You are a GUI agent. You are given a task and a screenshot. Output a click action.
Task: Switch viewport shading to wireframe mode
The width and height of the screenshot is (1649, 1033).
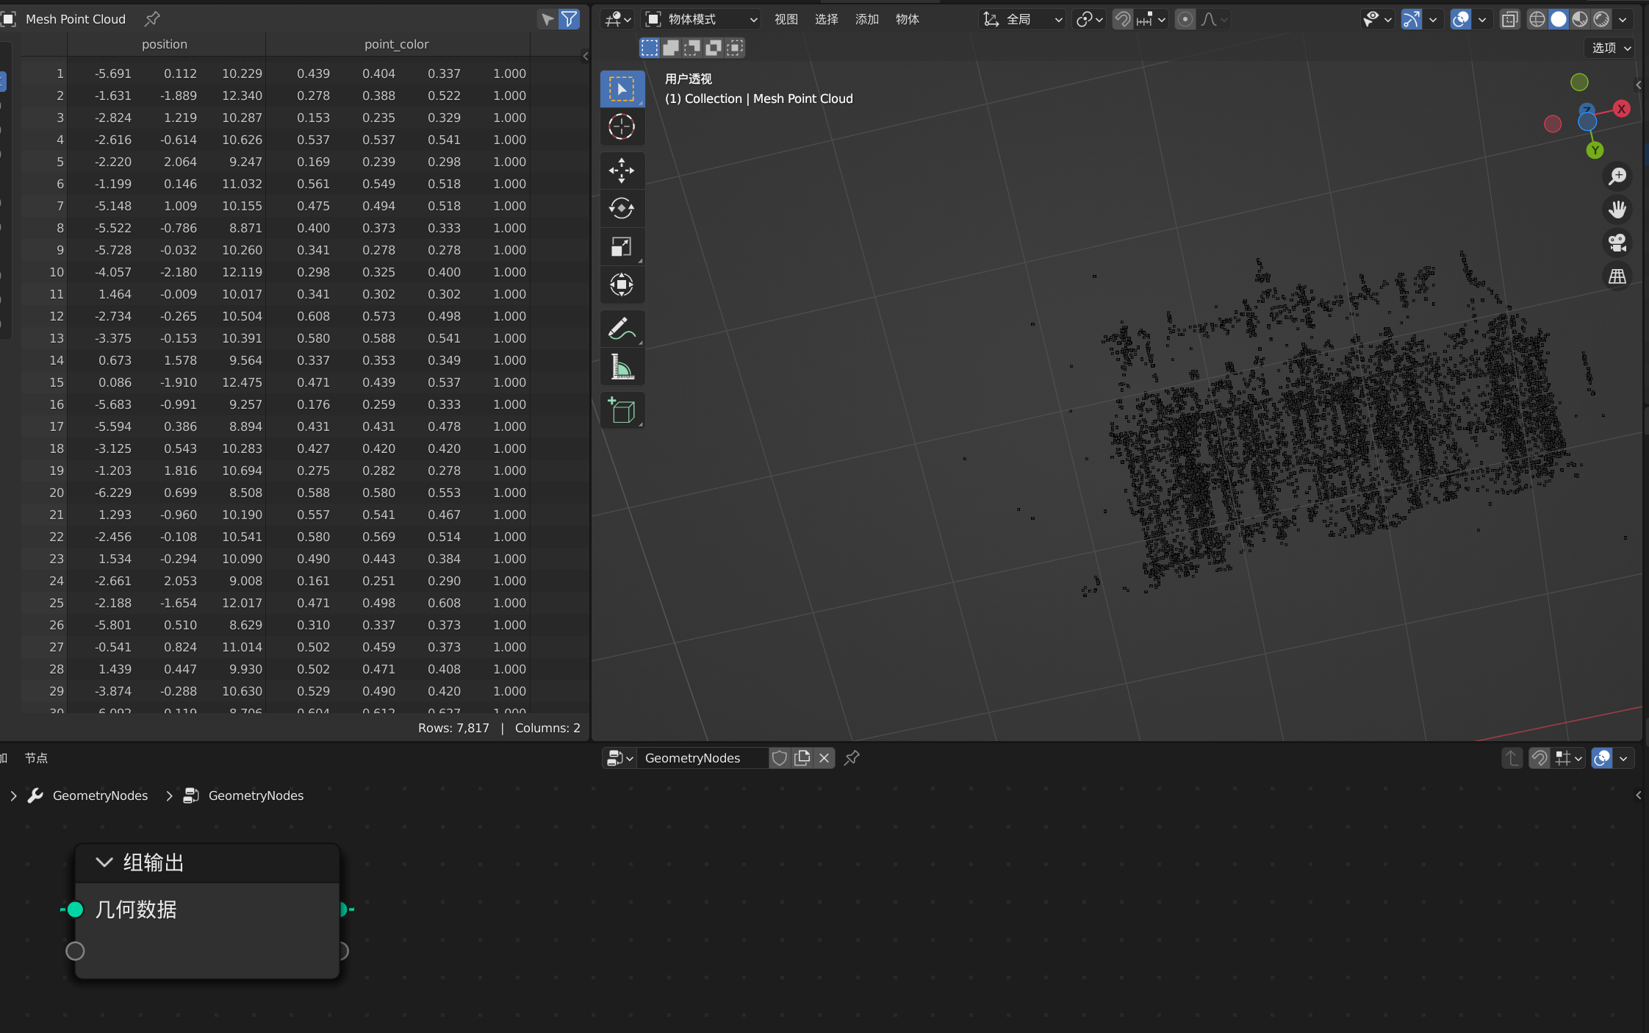click(x=1537, y=19)
